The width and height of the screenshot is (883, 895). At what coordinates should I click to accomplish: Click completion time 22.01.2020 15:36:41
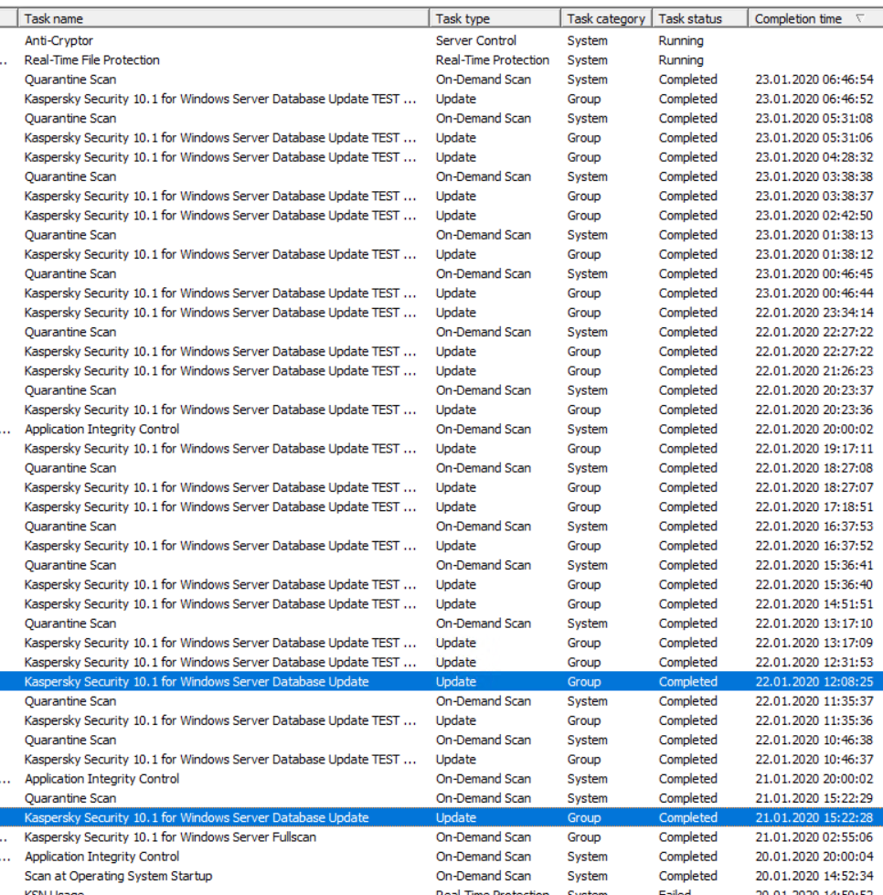[814, 564]
